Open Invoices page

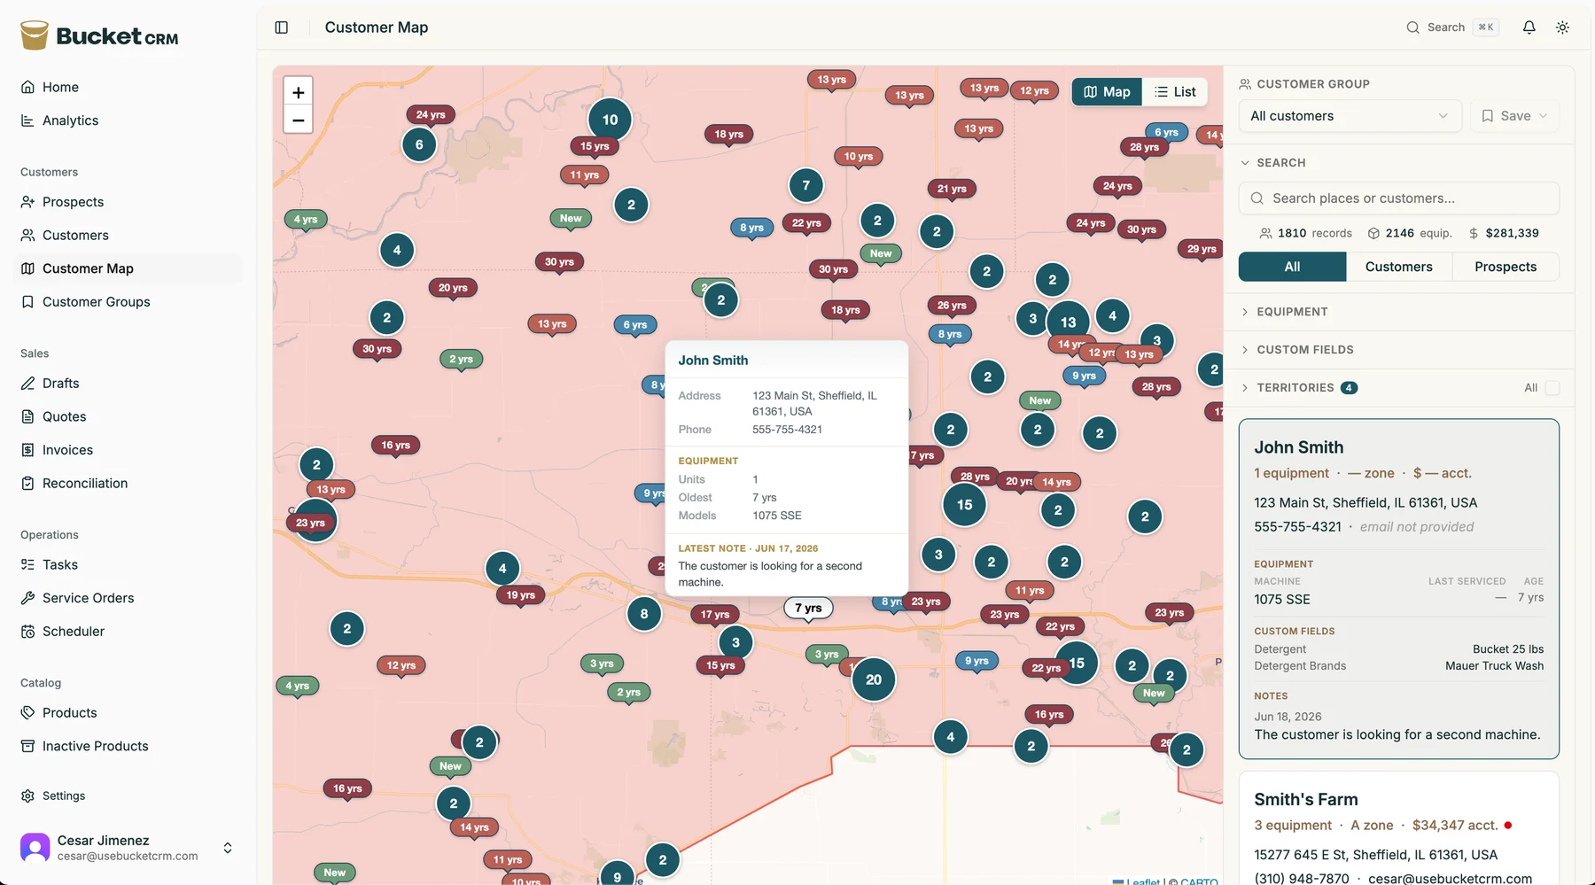click(129, 450)
